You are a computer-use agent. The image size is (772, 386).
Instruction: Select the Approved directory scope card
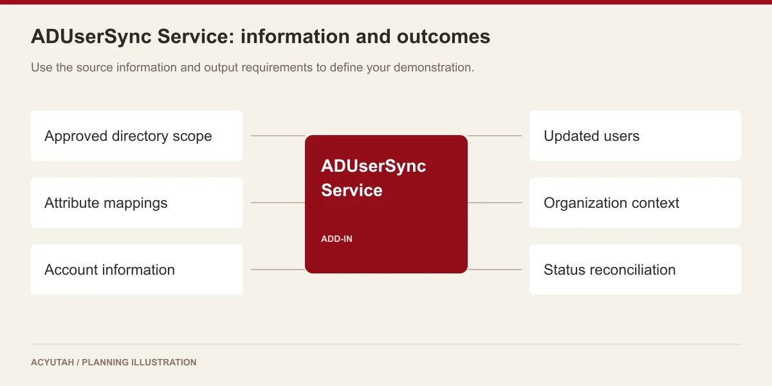pyautogui.click(x=137, y=136)
